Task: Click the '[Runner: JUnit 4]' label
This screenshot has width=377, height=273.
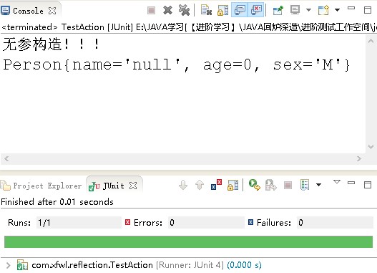Action: [190, 265]
